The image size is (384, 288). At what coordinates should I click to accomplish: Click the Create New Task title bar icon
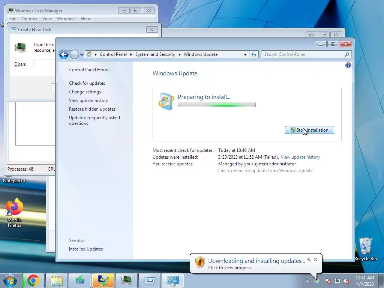tap(13, 29)
